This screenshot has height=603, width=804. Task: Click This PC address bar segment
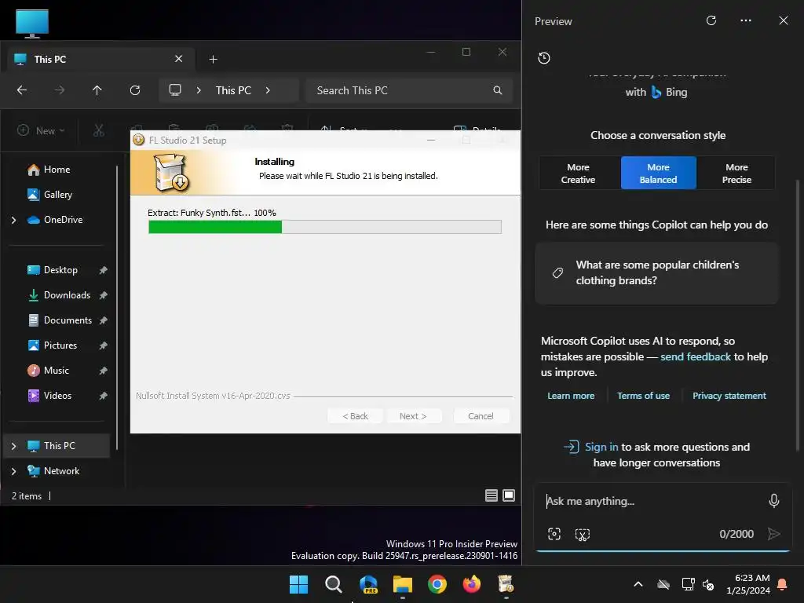233,90
